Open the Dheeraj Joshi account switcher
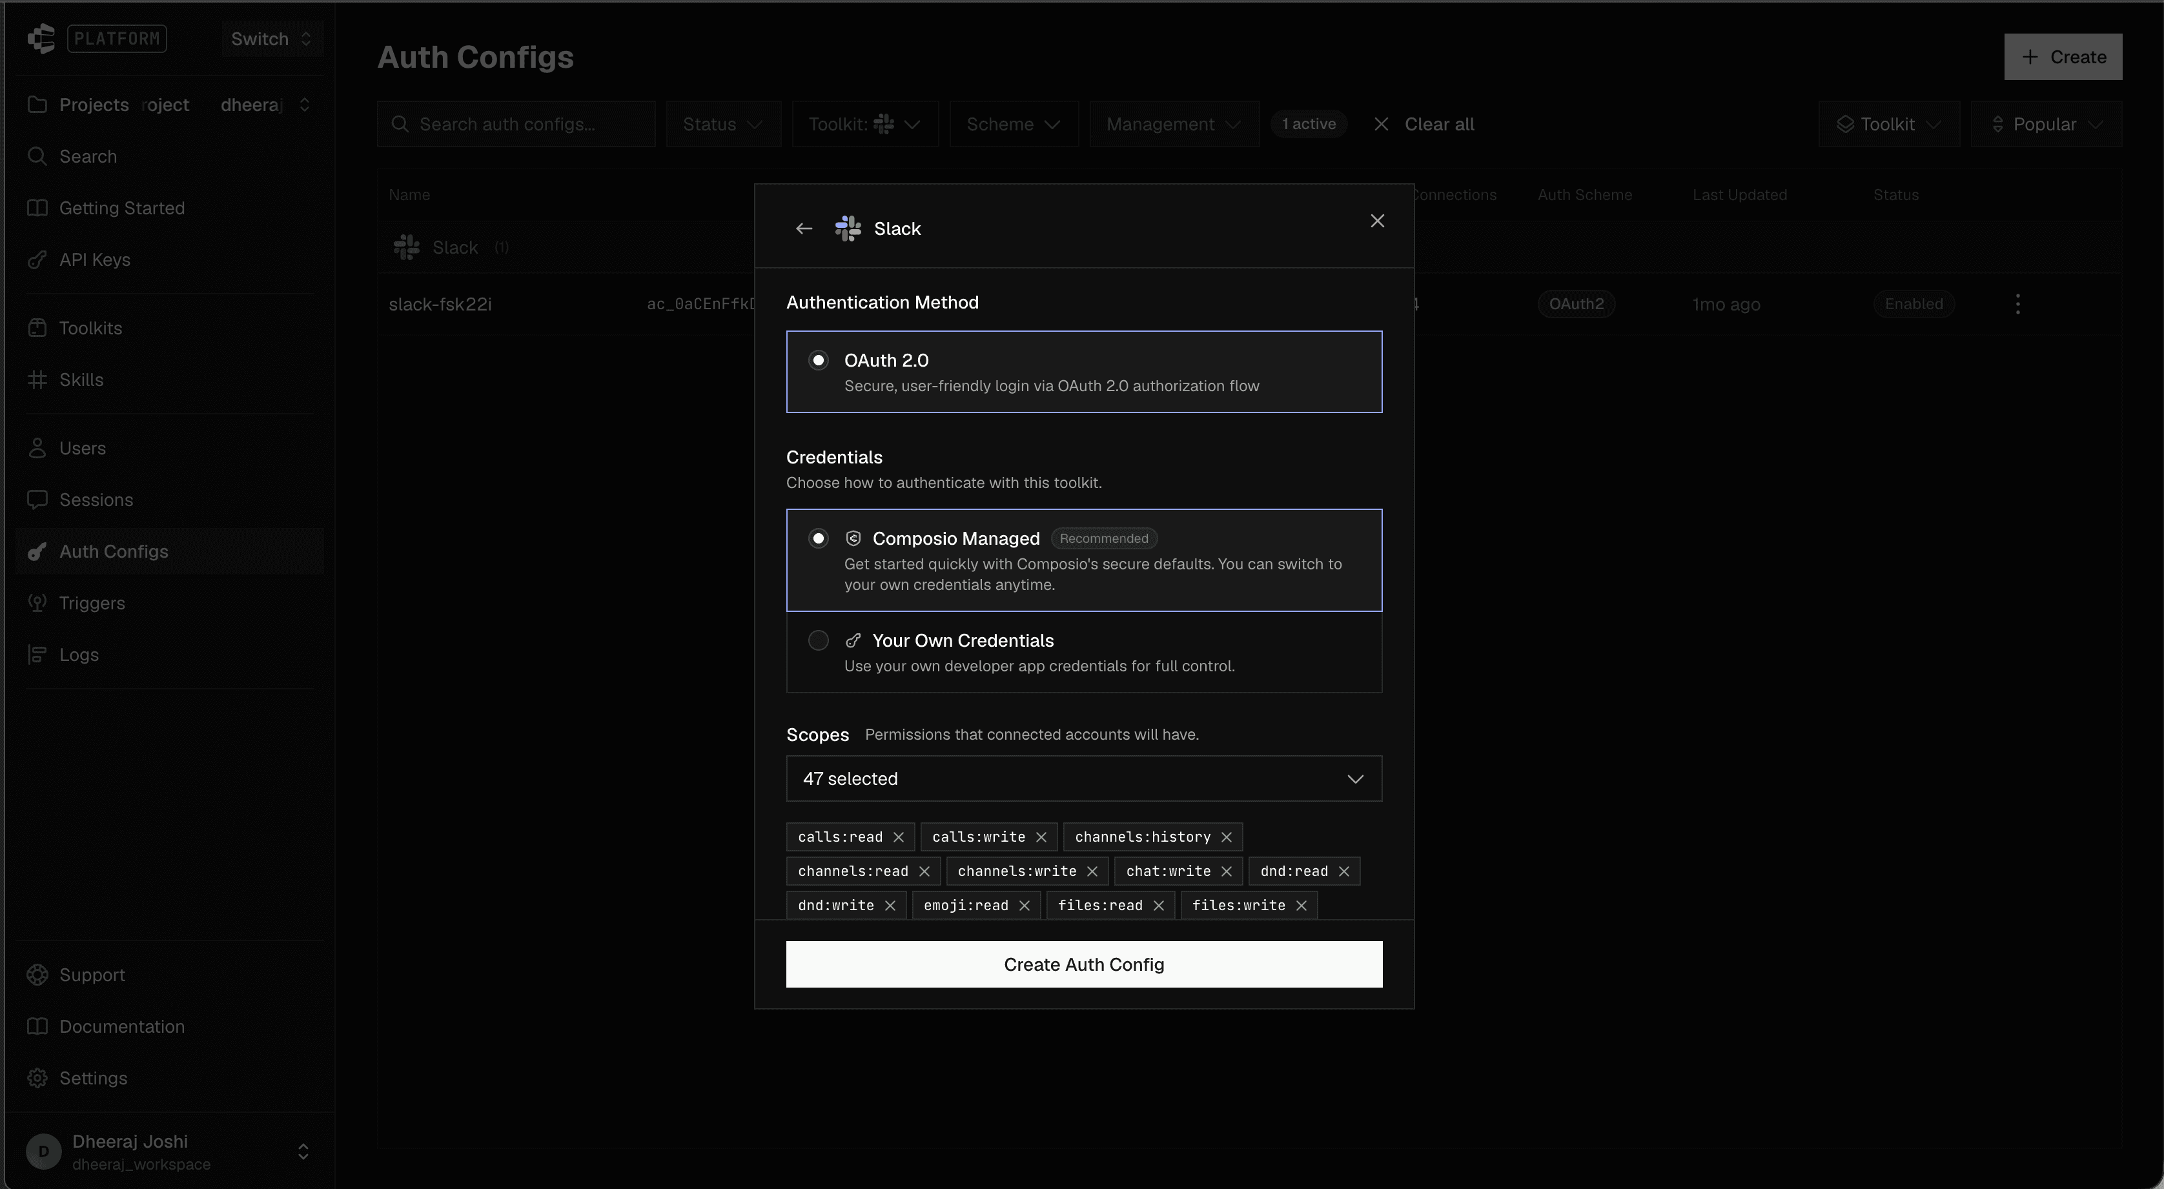Screen dimensions: 2164x1189 tap(169, 1151)
